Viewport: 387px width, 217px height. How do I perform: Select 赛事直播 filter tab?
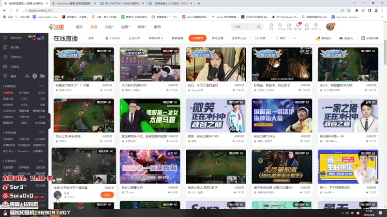click(x=177, y=38)
